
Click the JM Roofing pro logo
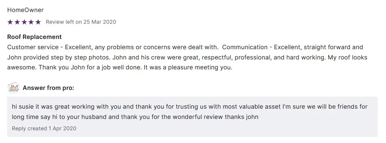tap(13, 88)
